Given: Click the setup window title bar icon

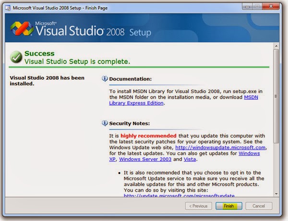Looking at the screenshot, I should click(8, 8).
